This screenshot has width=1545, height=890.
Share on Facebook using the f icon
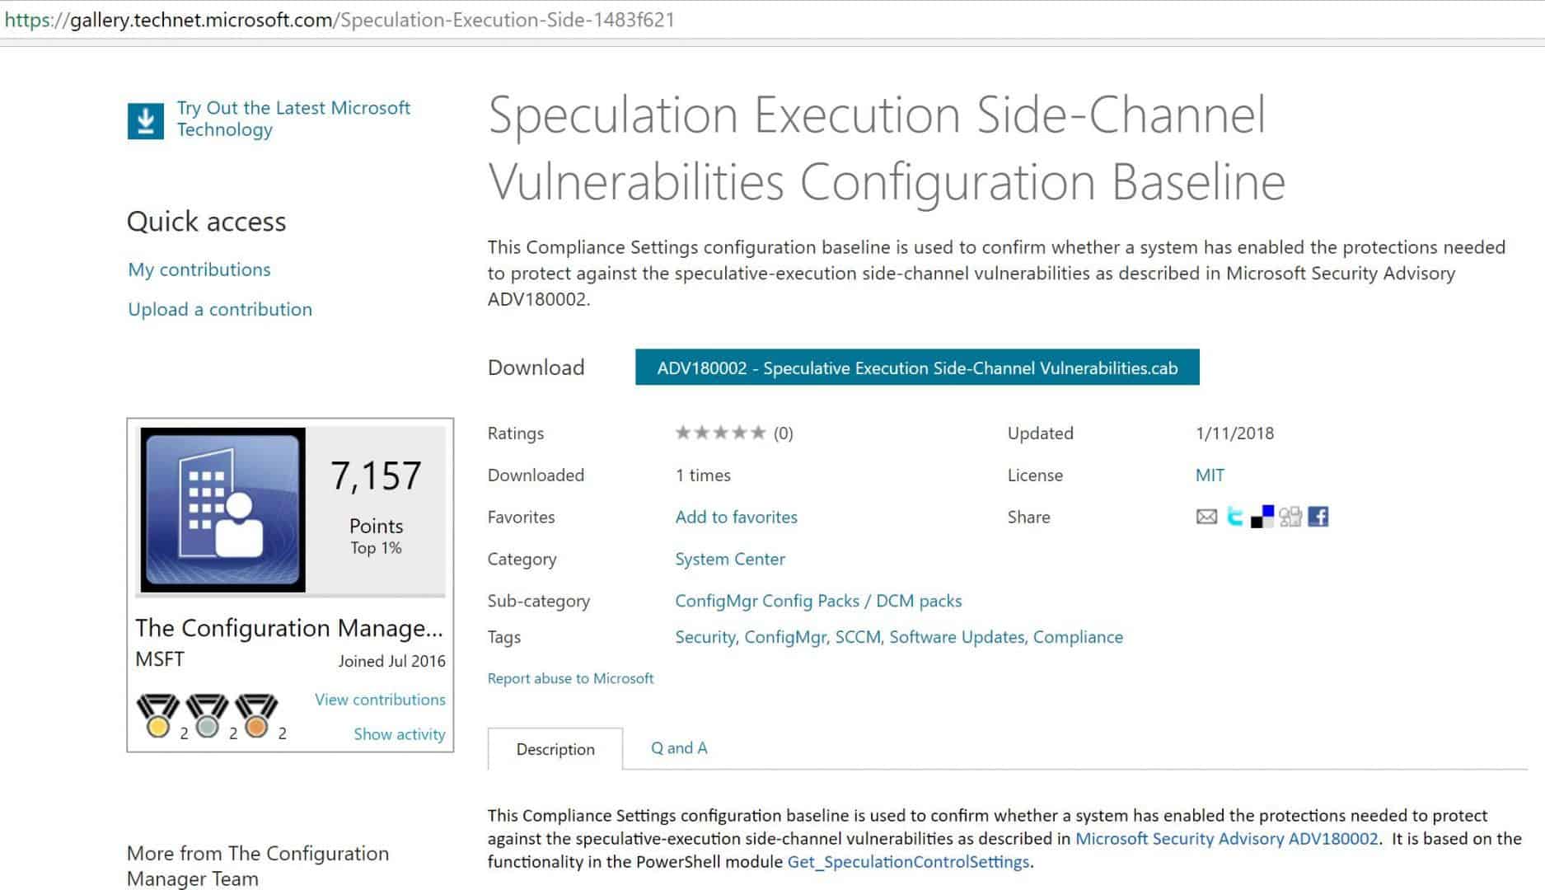[x=1318, y=517]
